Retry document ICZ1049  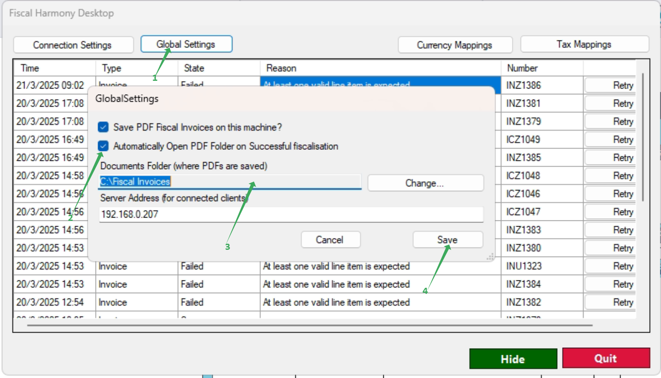pyautogui.click(x=610, y=140)
